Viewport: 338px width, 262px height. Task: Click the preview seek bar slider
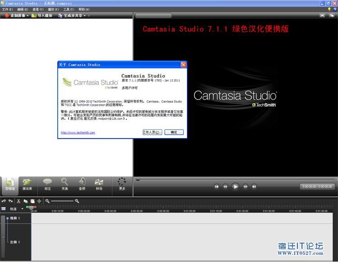click(138, 179)
